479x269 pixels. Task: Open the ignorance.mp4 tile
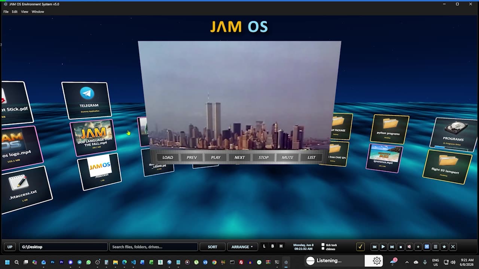pos(384,158)
